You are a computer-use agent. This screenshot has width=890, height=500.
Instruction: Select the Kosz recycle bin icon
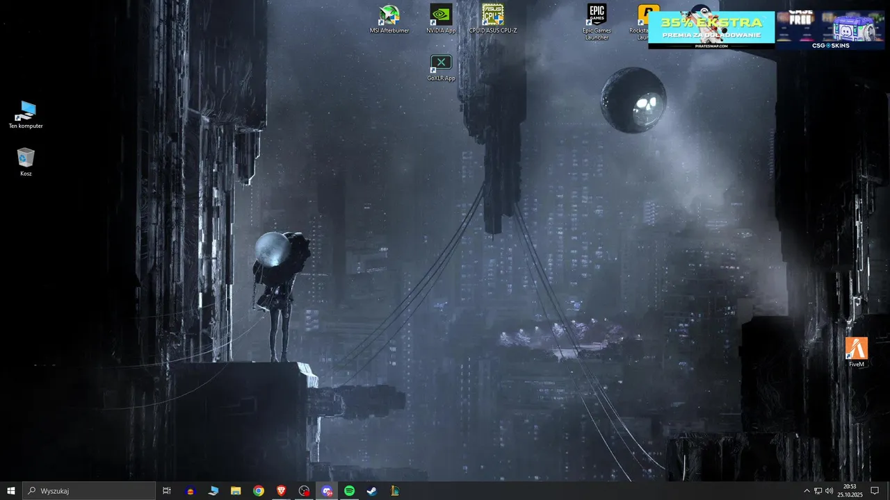[x=26, y=162]
